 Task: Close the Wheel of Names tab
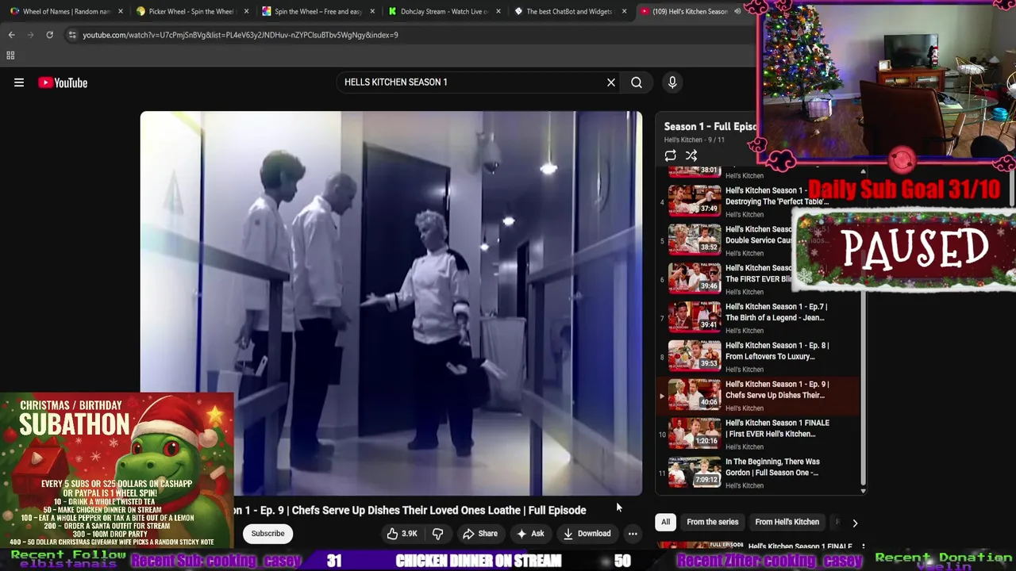tap(121, 11)
